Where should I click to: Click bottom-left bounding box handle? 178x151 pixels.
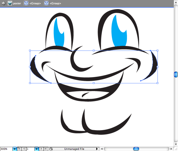[x=30, y=83]
